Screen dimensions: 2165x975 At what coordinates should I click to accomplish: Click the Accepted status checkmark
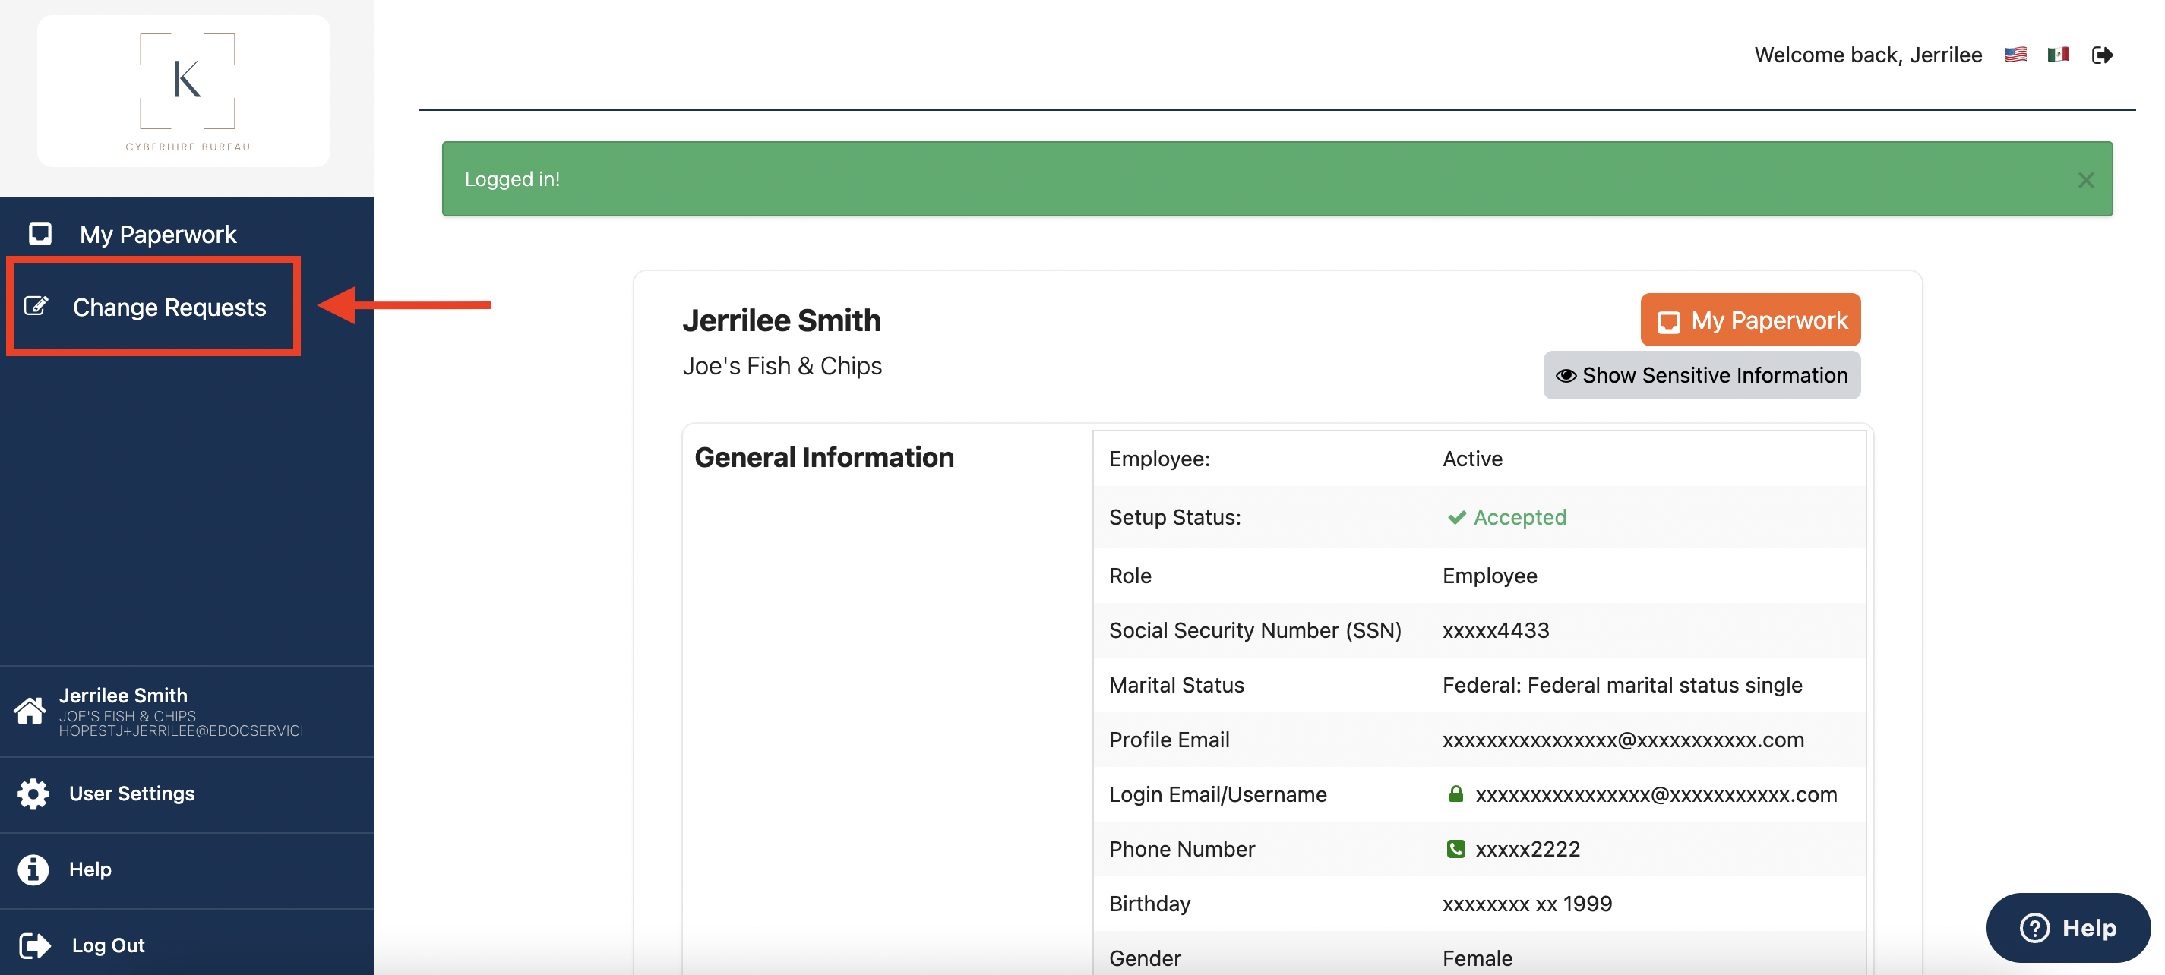pos(1457,517)
